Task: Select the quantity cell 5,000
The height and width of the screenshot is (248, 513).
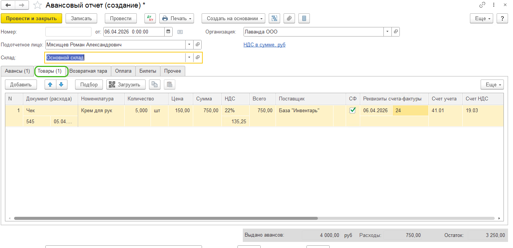Action: point(138,111)
